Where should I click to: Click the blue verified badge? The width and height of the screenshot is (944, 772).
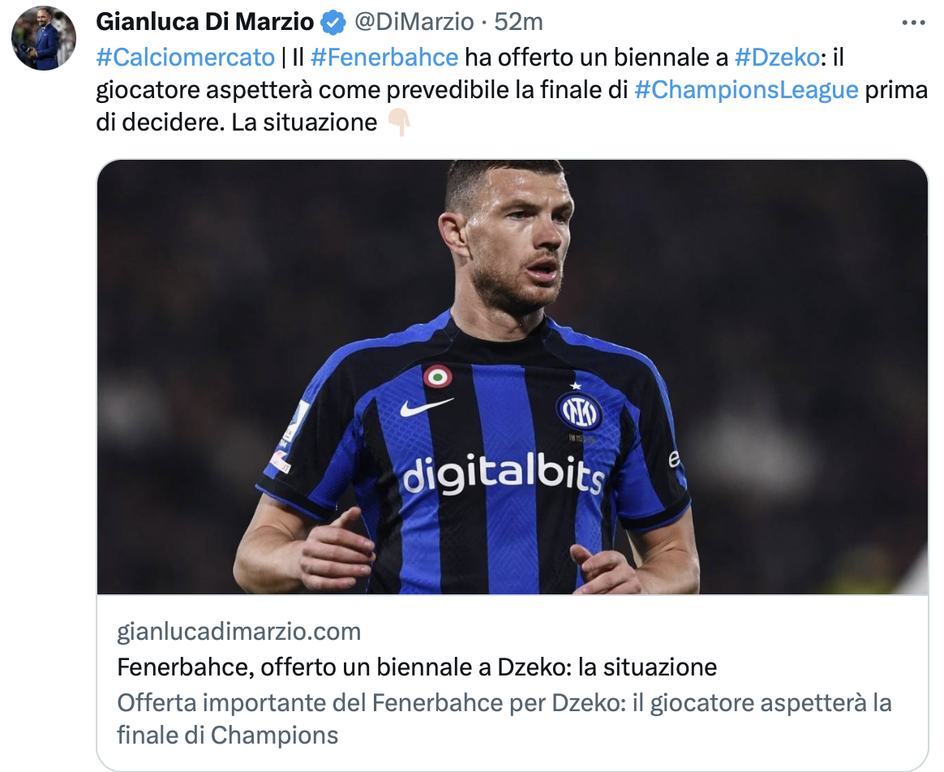tap(333, 23)
